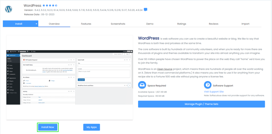Click the Space Required disk icon
Image resolution: width=272 pixels, height=134 pixels.
[142, 85]
